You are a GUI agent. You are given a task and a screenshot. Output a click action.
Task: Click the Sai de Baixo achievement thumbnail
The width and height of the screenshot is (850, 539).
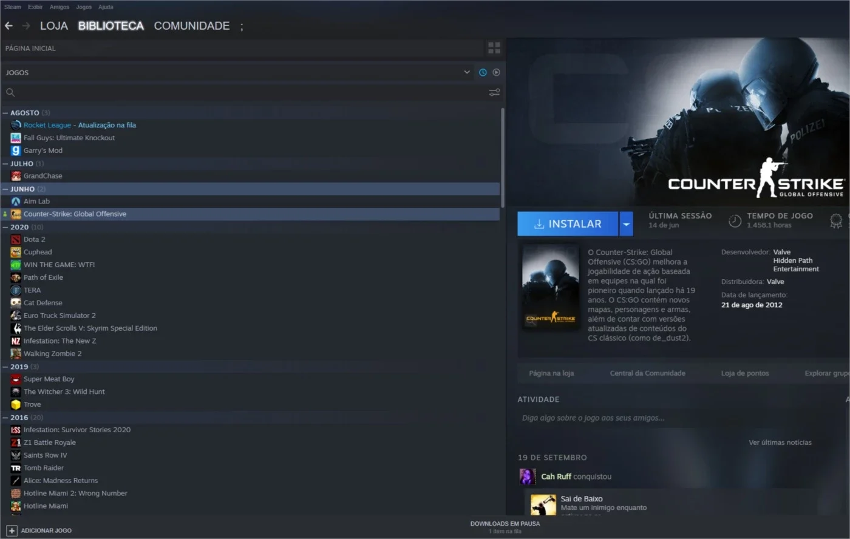coord(543,505)
